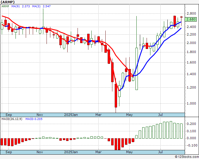Click Sep on the MACD panel axis

[x=8, y=152]
